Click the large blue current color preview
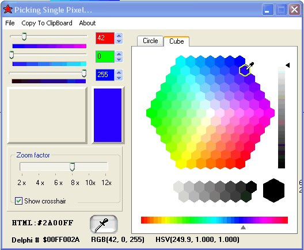Image resolution: width=304 pixels, height=250 pixels. pos(108,116)
